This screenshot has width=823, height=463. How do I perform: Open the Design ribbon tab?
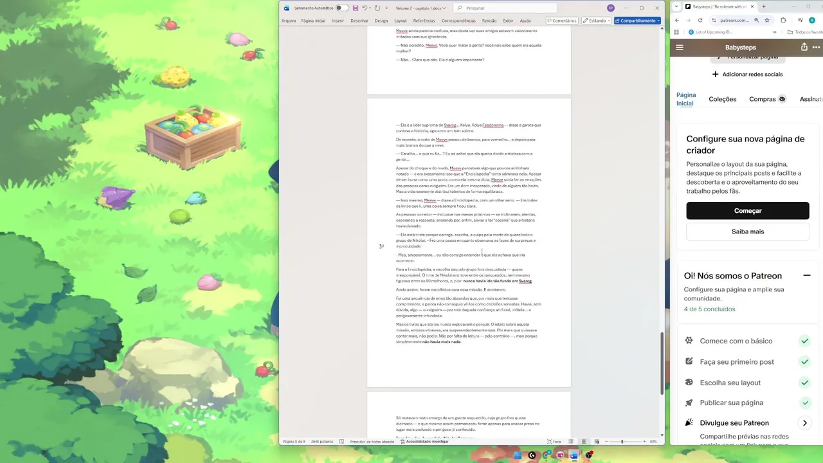click(381, 21)
